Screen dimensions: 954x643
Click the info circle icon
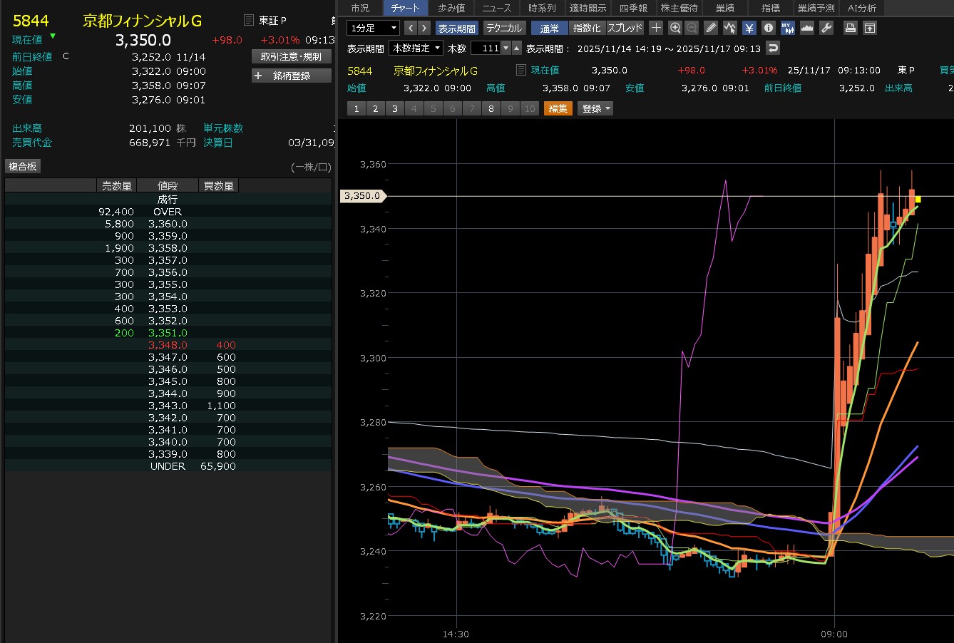pos(769,28)
